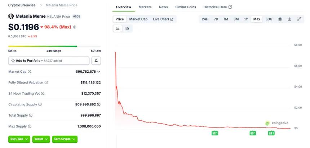Expand chart to fullscreen
The width and height of the screenshot is (310, 148).
coord(299,19)
